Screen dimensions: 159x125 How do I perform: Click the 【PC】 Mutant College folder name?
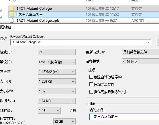(34, 9)
